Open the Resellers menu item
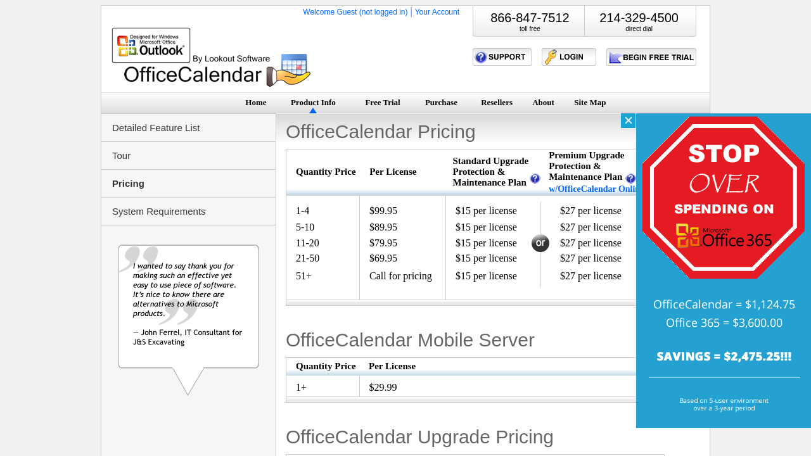This screenshot has height=456, width=811. point(497,103)
